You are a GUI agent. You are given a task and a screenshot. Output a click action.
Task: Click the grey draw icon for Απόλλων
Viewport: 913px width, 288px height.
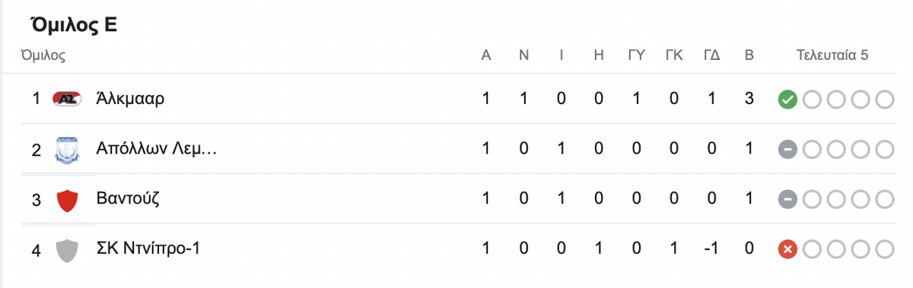click(787, 150)
